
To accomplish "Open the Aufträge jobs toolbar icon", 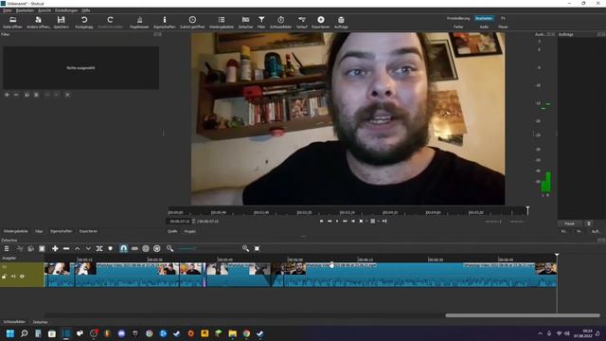I will click(341, 22).
